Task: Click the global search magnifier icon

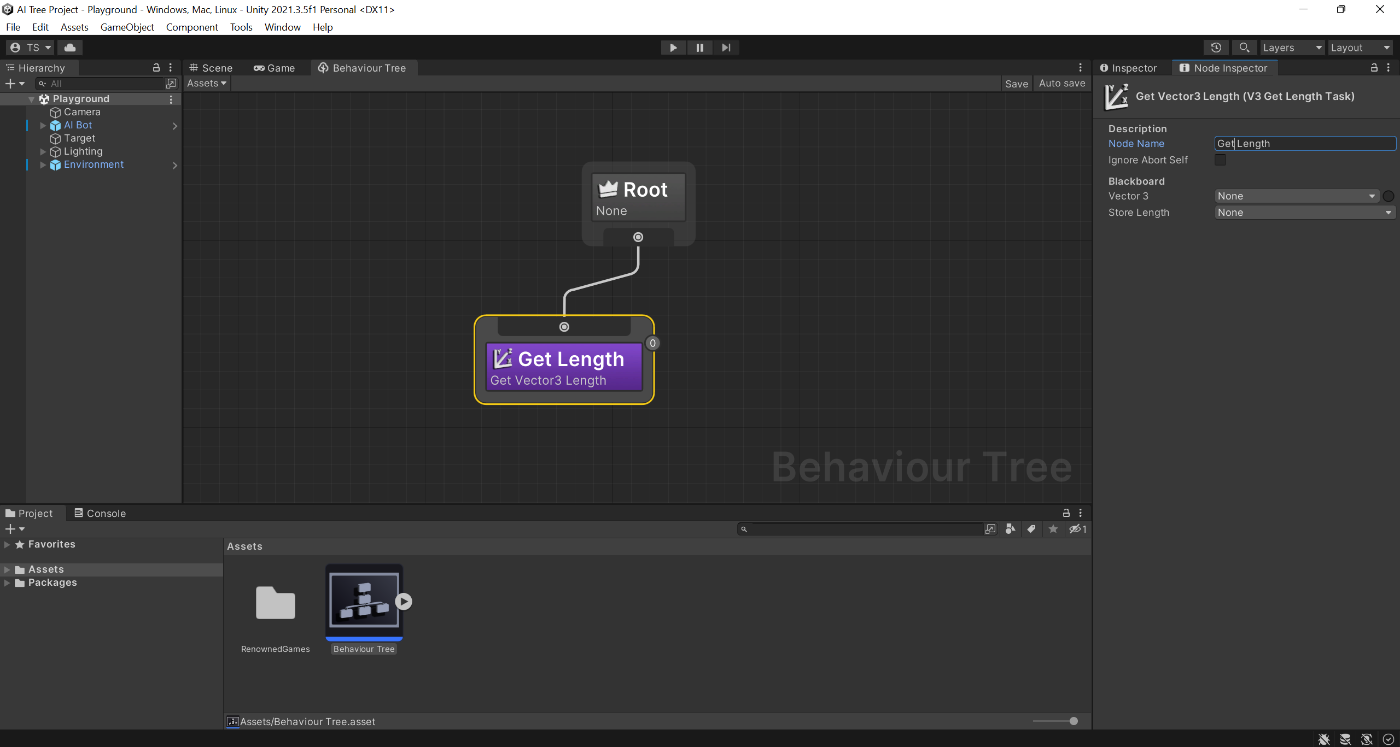Action: (x=1244, y=48)
